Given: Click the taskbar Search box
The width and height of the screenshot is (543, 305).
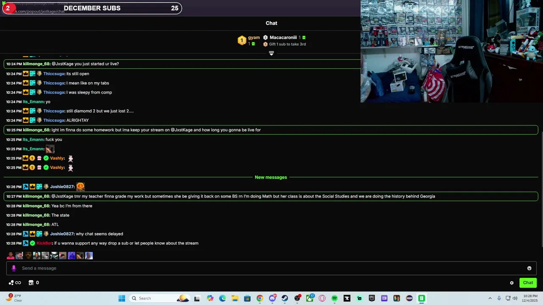Looking at the screenshot, I should pos(160,298).
